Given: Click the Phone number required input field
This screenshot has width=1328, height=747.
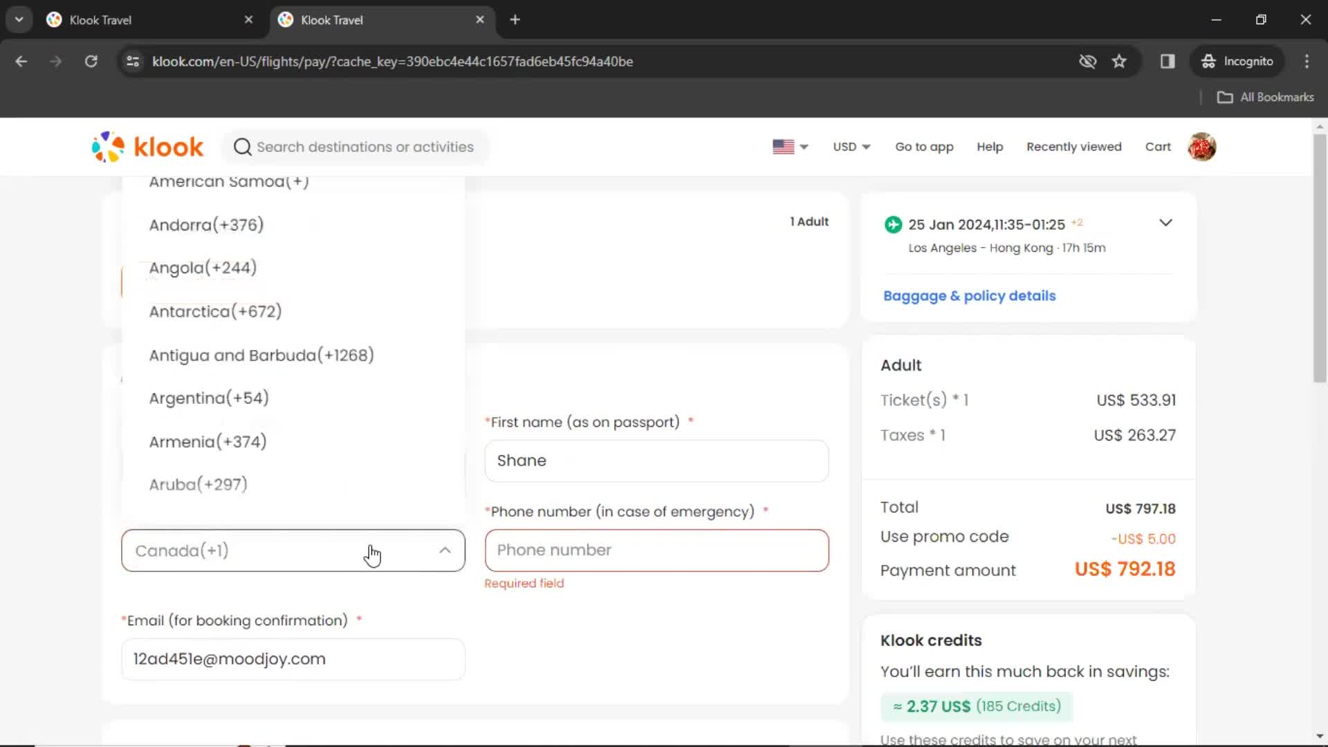Looking at the screenshot, I should click(x=656, y=550).
